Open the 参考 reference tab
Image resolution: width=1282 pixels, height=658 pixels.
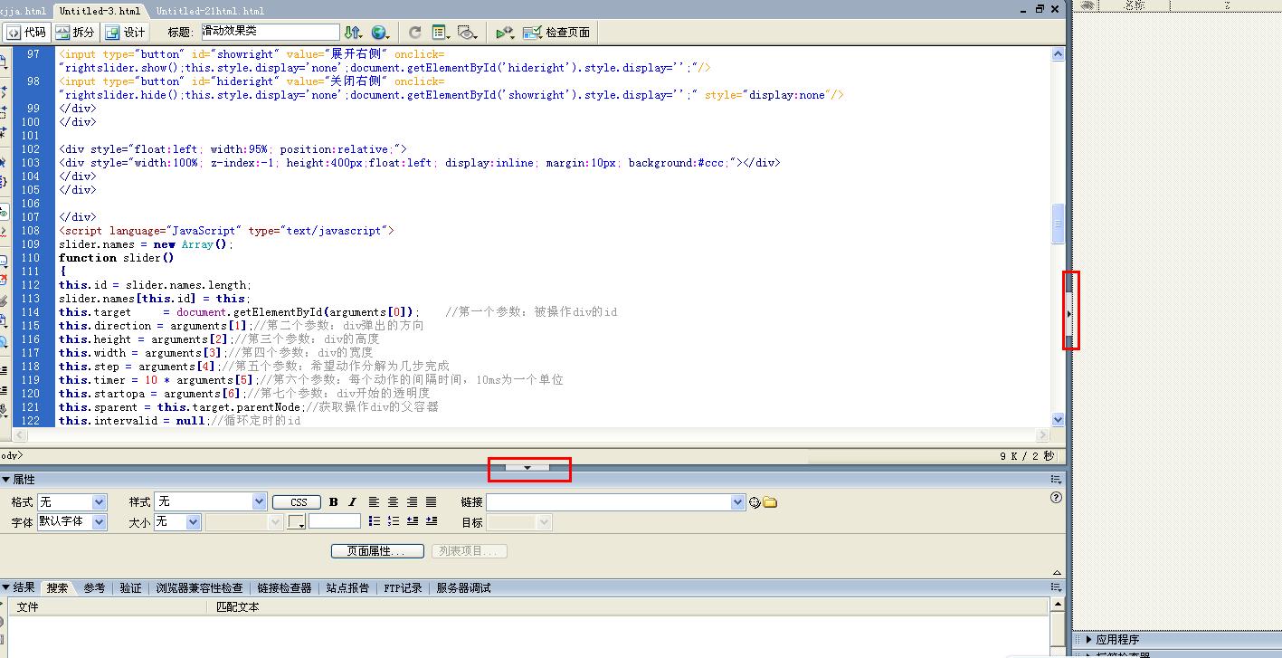(94, 588)
